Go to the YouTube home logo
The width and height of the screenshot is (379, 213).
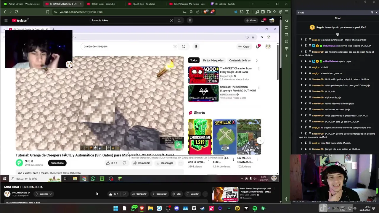coord(20,20)
